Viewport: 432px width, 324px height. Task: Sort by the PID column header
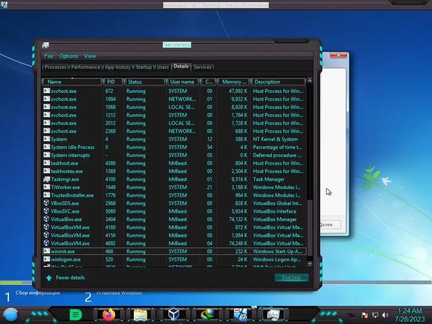113,82
